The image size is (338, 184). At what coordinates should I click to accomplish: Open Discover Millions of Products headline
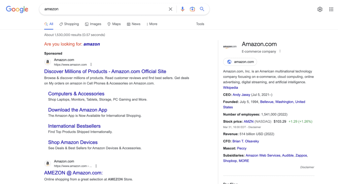click(x=105, y=71)
